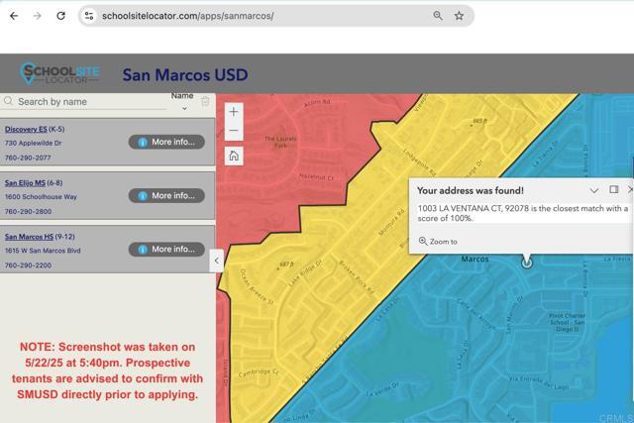Click Zoom to in the popup

[438, 241]
